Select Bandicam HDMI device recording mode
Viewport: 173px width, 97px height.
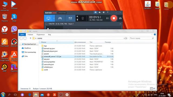[x=70, y=18]
